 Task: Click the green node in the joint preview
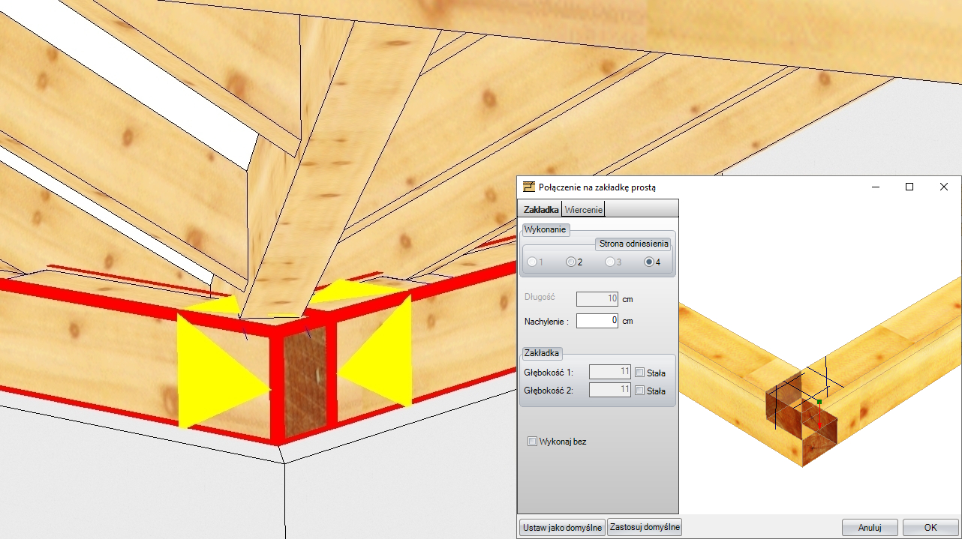point(819,403)
